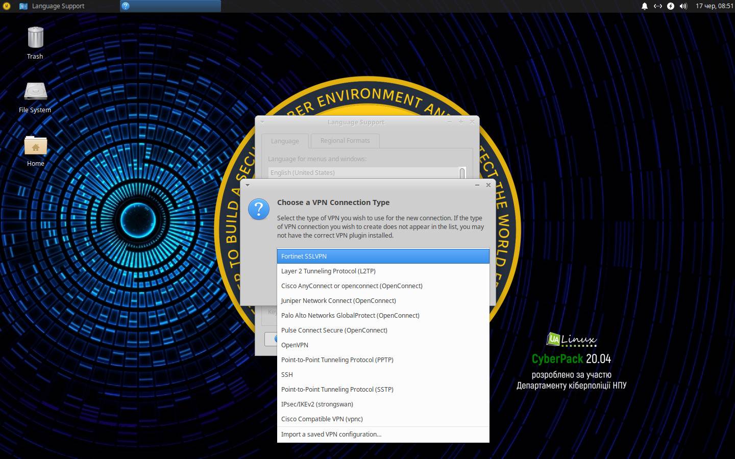Screen dimensions: 735x459
Task: Open the network connection tray icon
Action: [657, 6]
